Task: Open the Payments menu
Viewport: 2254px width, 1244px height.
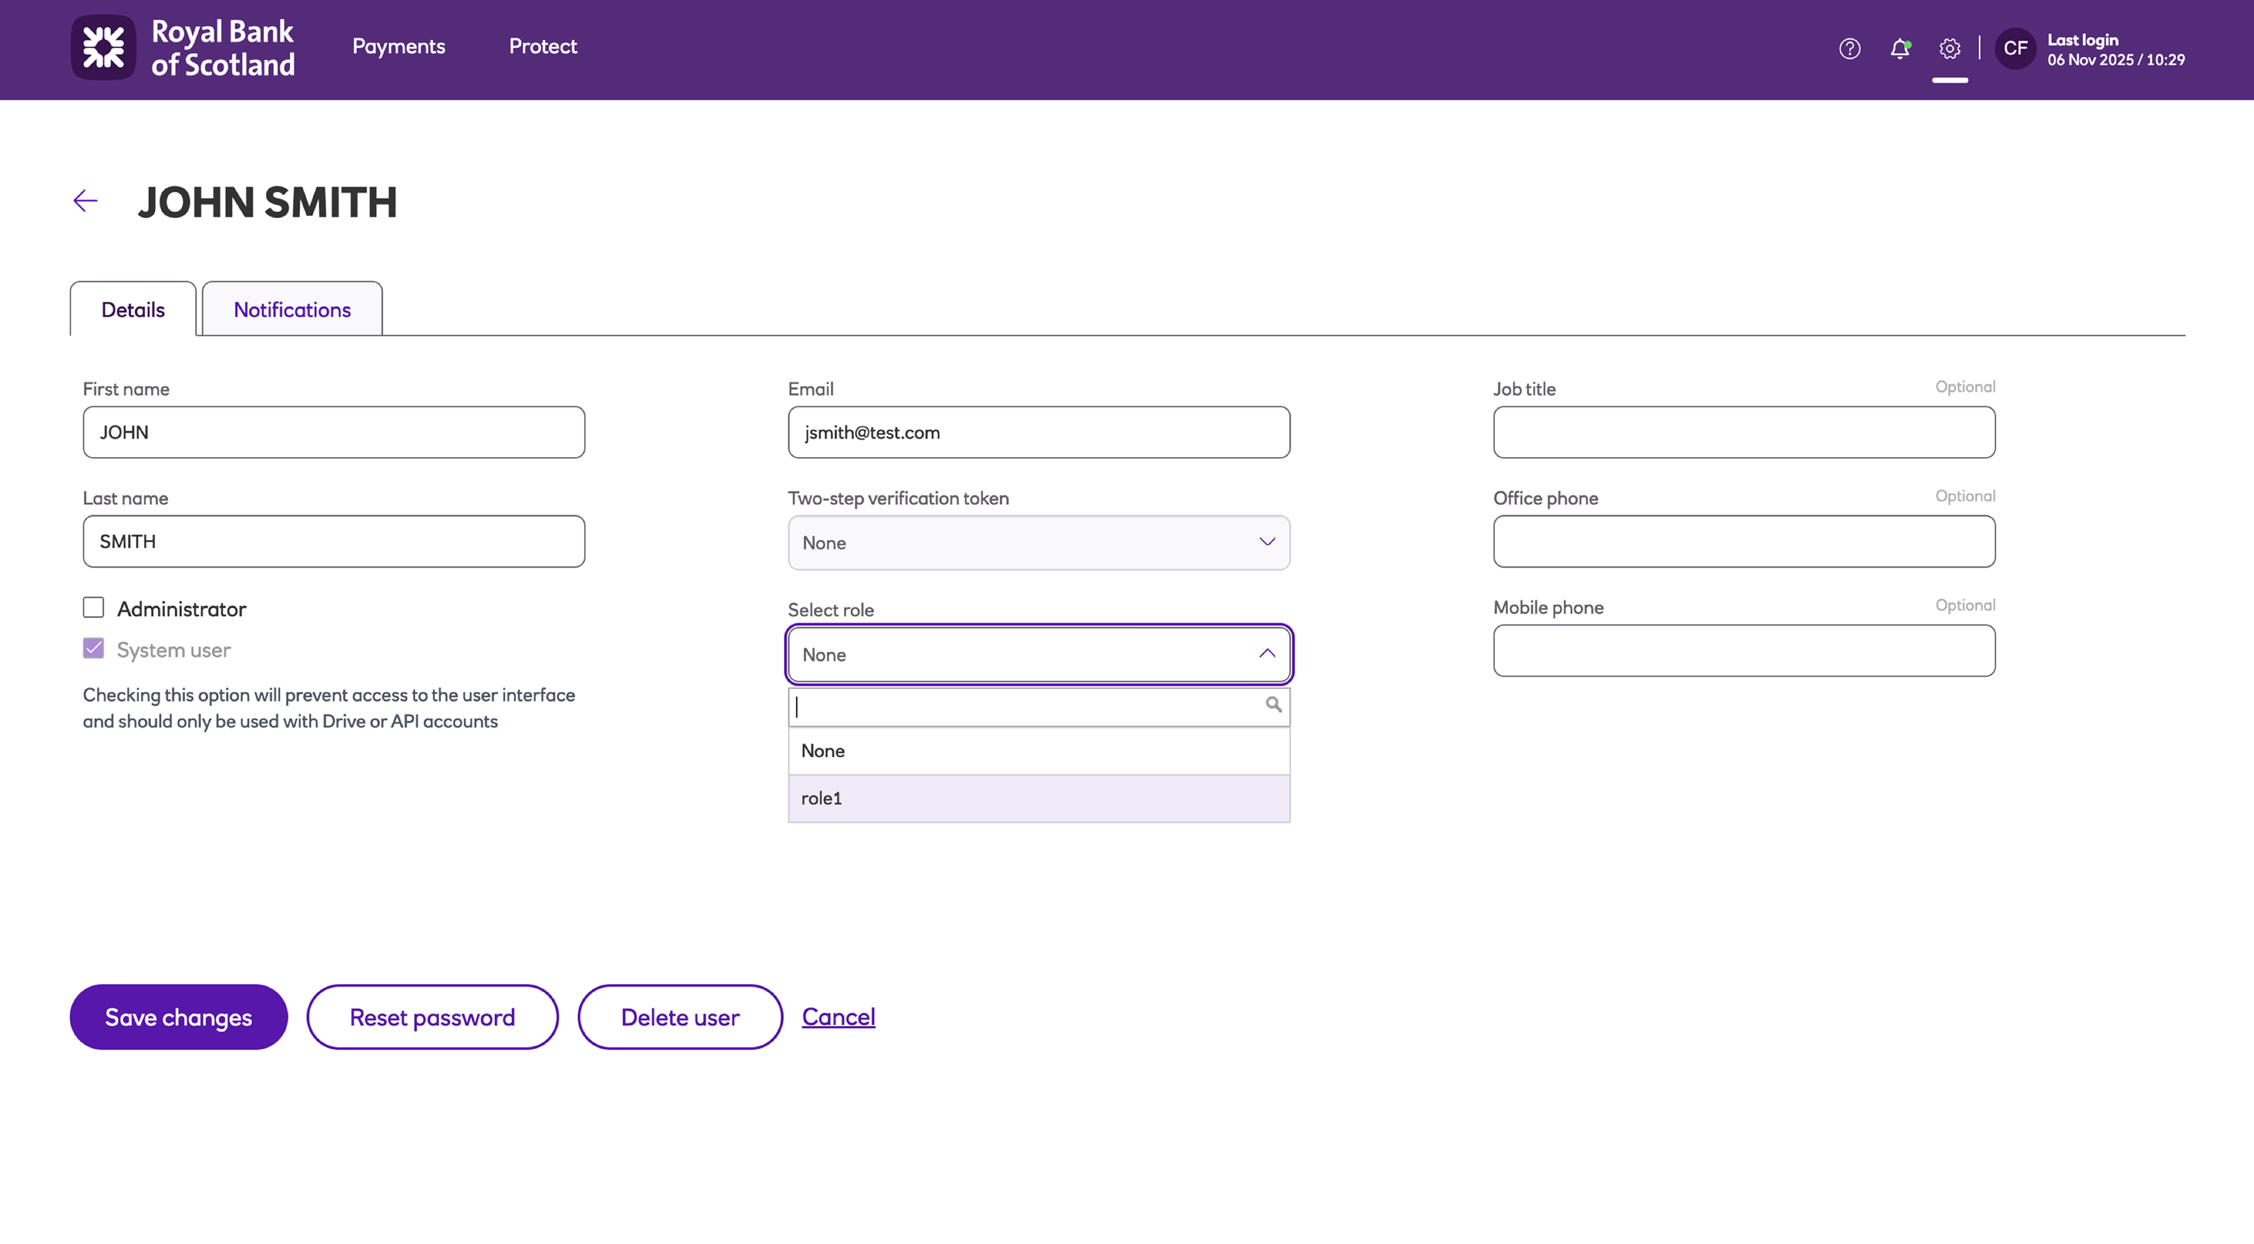Action: pyautogui.click(x=398, y=46)
